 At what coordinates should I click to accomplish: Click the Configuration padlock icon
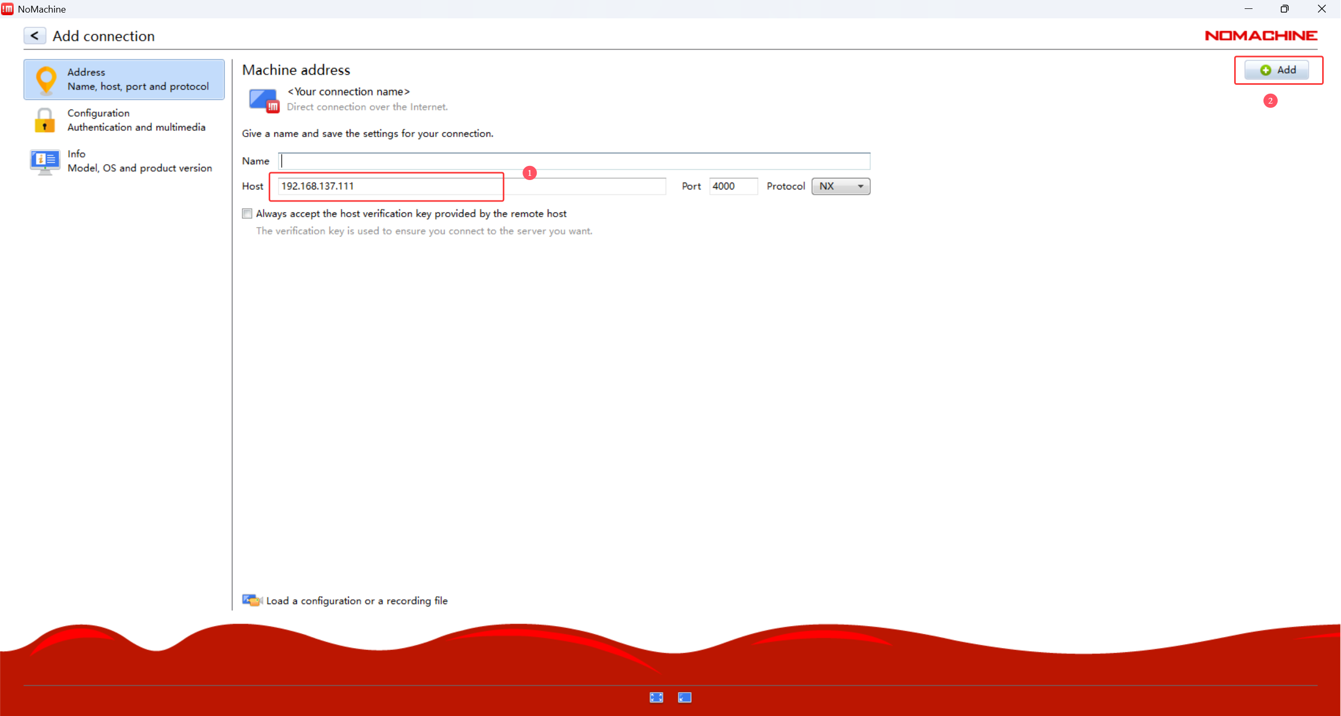click(45, 120)
